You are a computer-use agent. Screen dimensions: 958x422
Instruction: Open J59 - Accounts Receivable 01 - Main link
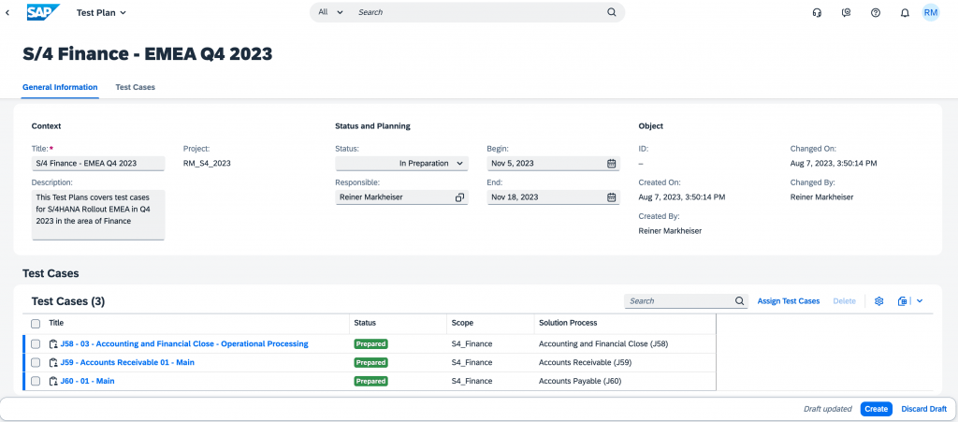coord(127,363)
